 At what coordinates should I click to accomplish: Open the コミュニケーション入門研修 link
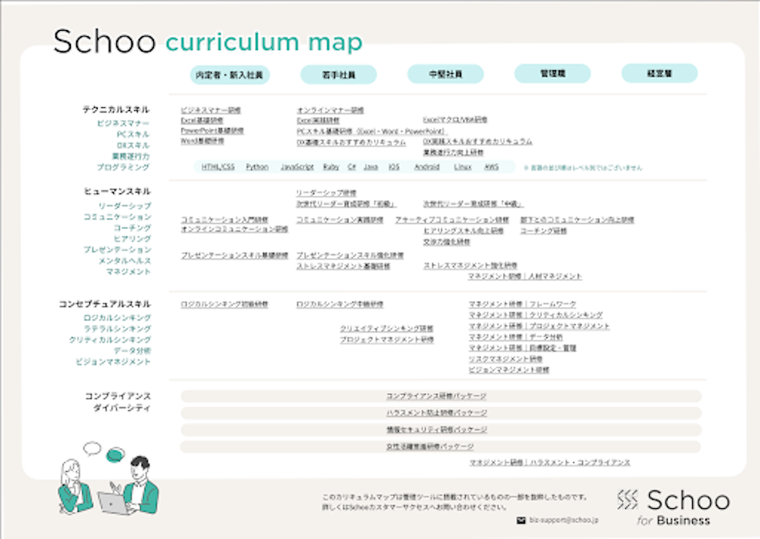pyautogui.click(x=224, y=220)
